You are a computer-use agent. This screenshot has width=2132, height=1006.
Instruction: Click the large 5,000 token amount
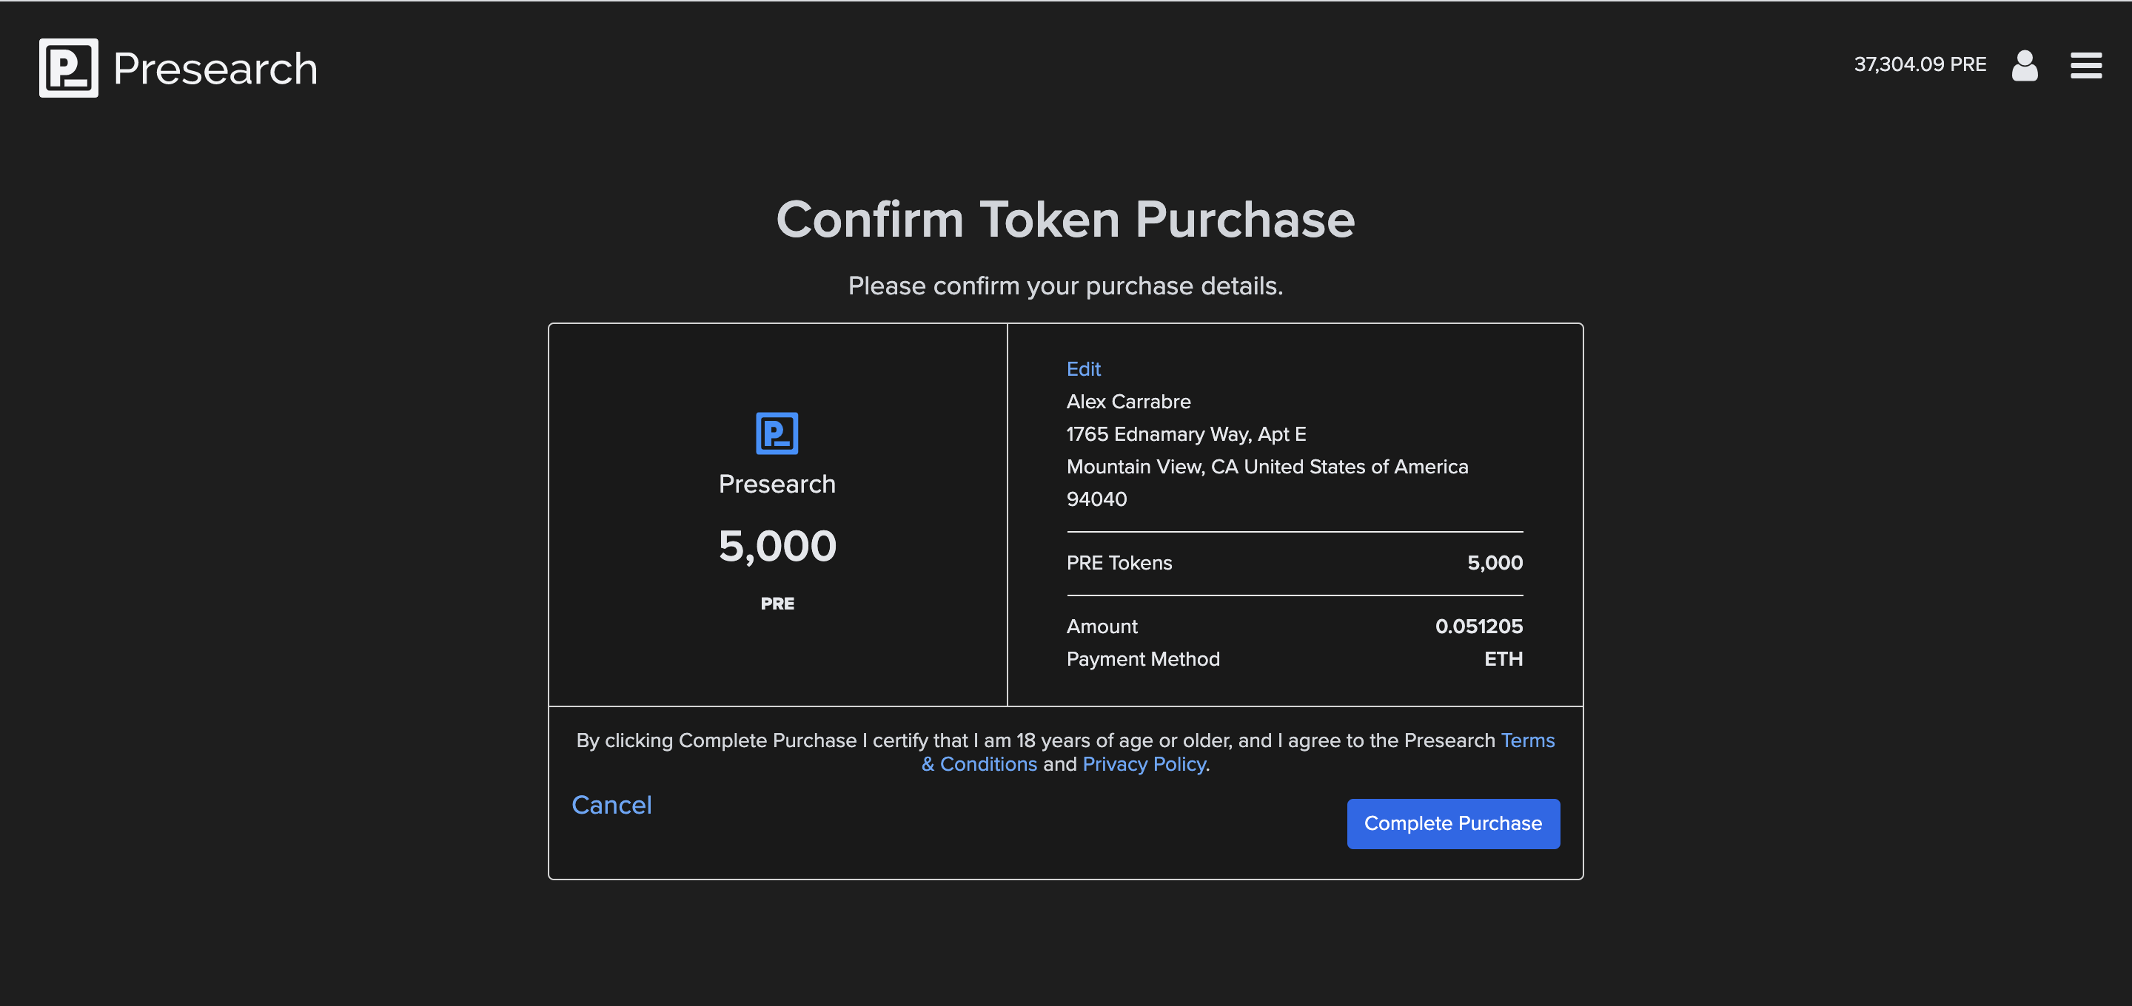[777, 546]
